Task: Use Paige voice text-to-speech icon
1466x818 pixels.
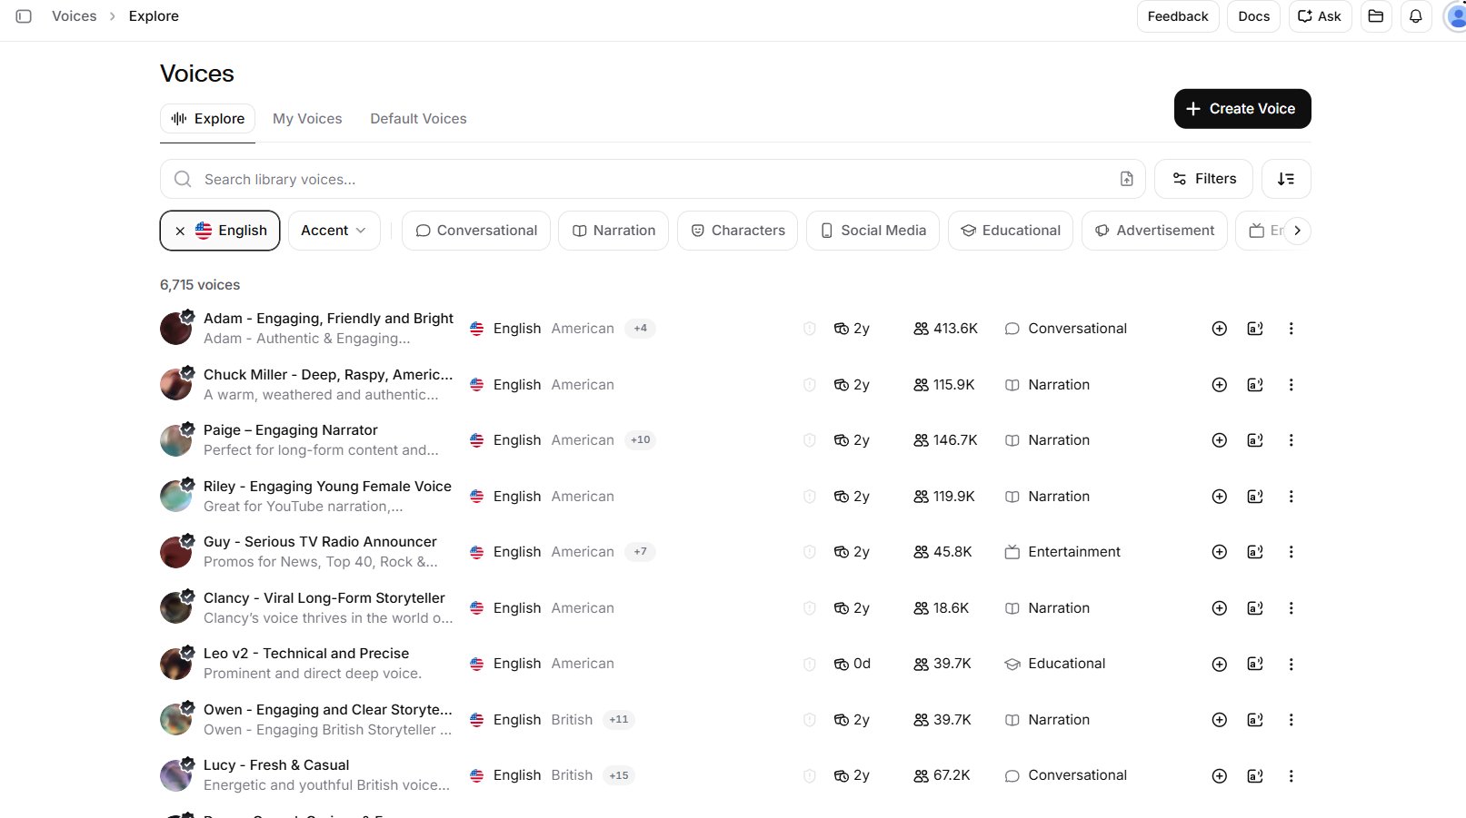Action: point(1255,440)
